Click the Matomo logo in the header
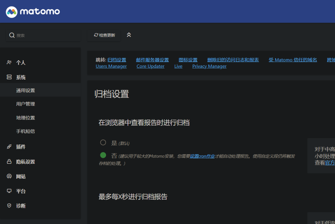335x224 pixels. 33,11
